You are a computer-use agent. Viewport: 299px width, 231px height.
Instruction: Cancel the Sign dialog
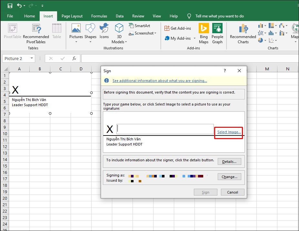click(232, 192)
